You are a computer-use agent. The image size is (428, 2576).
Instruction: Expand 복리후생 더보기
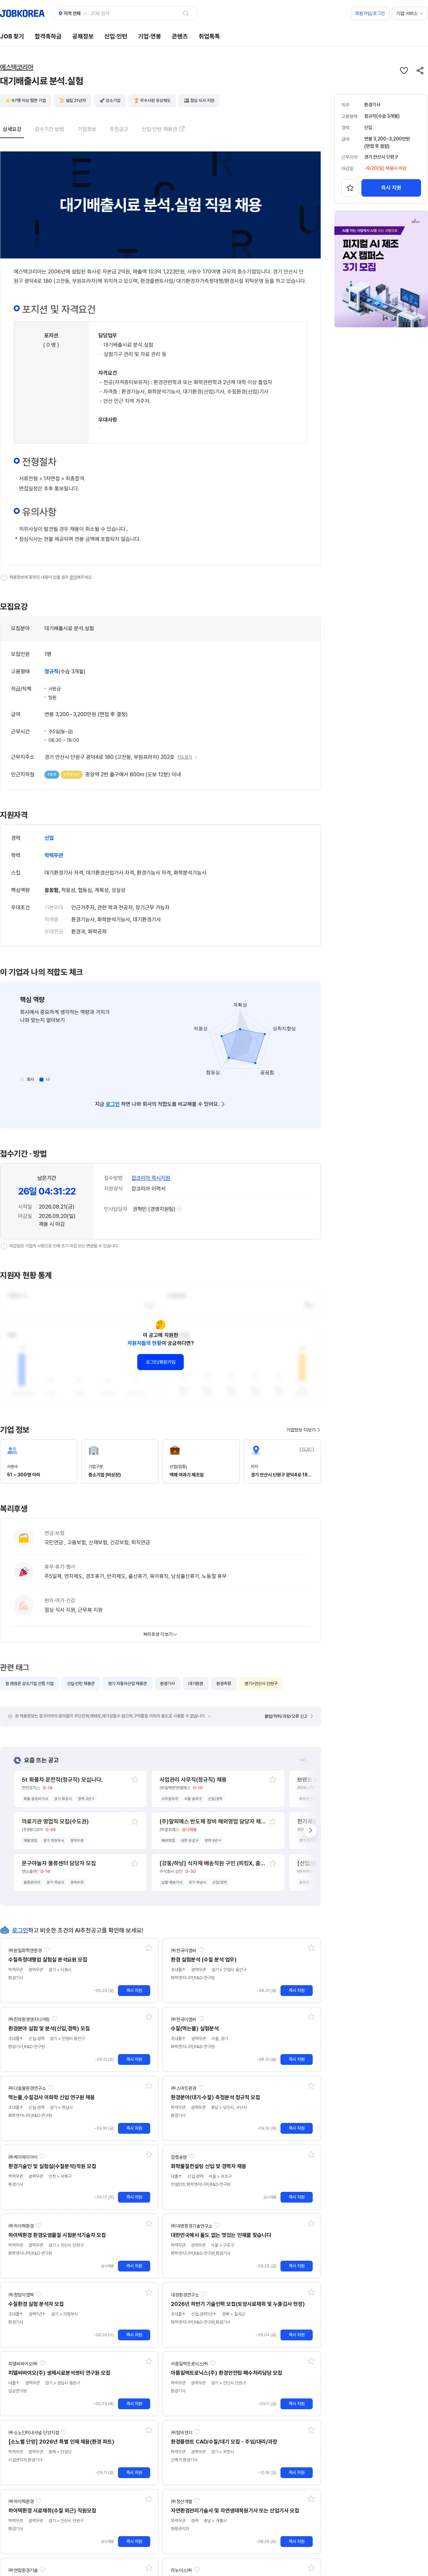click(160, 1634)
